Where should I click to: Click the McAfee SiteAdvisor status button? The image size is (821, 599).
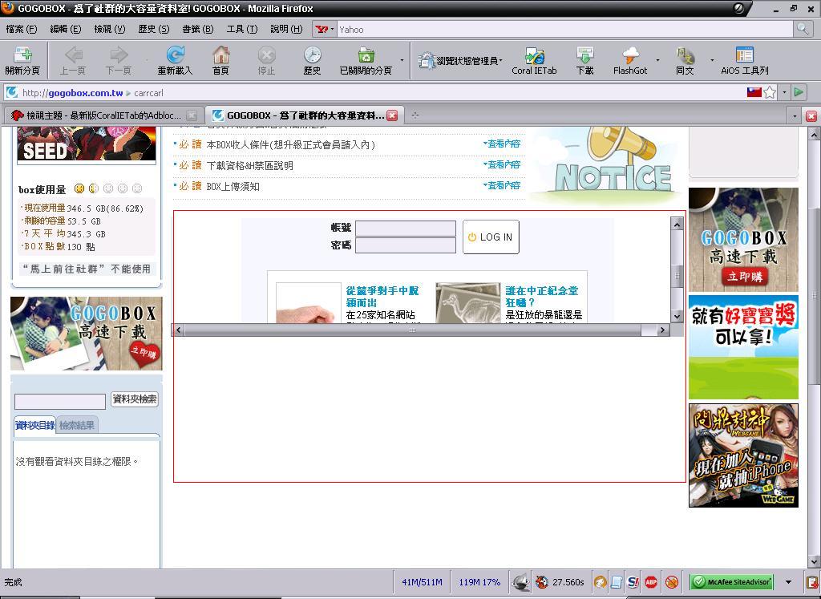[731, 582]
